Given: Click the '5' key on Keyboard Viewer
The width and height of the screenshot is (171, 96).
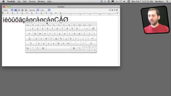Looking at the screenshot, I should (52, 29).
